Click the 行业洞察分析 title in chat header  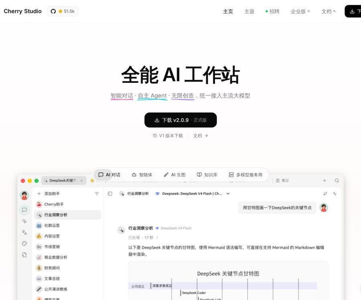(138, 194)
